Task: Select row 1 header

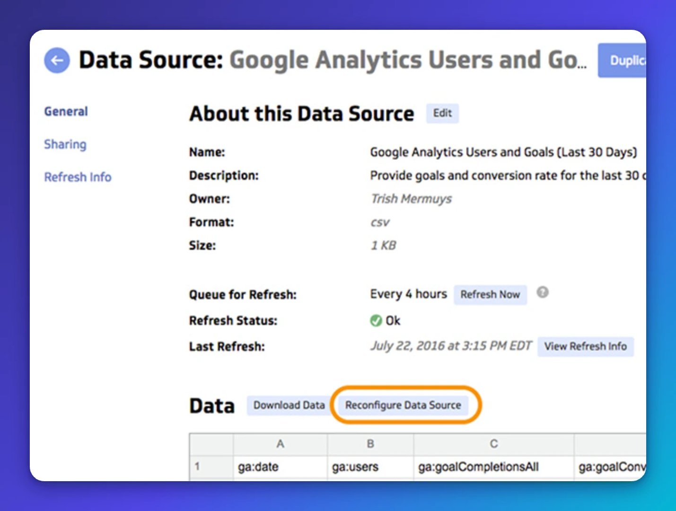Action: [211, 467]
